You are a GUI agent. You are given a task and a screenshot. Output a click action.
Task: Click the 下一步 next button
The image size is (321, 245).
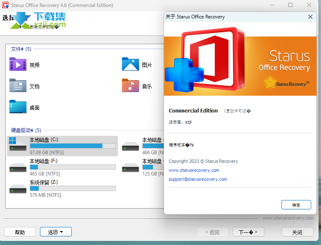pos(248,232)
